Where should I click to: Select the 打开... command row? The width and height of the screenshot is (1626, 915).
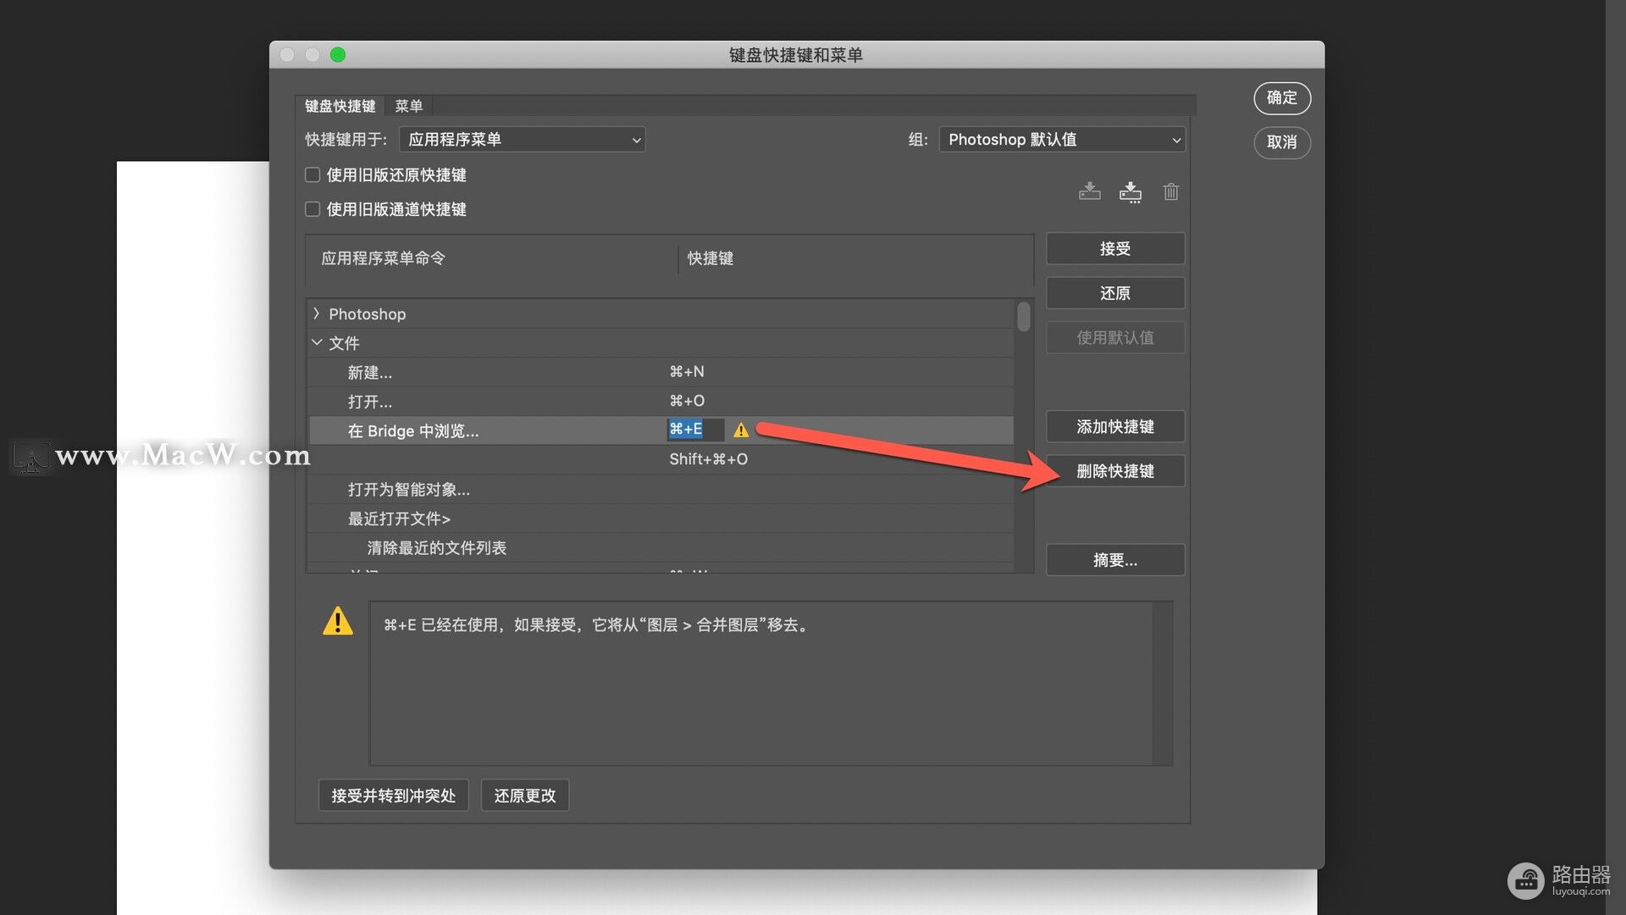click(661, 401)
